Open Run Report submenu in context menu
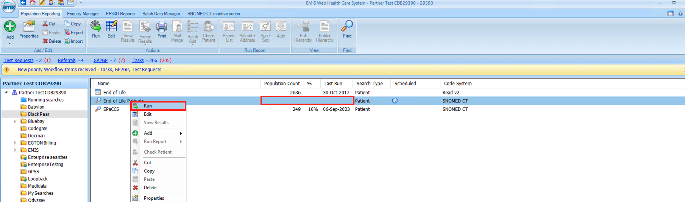The width and height of the screenshot is (685, 202). pos(158,141)
